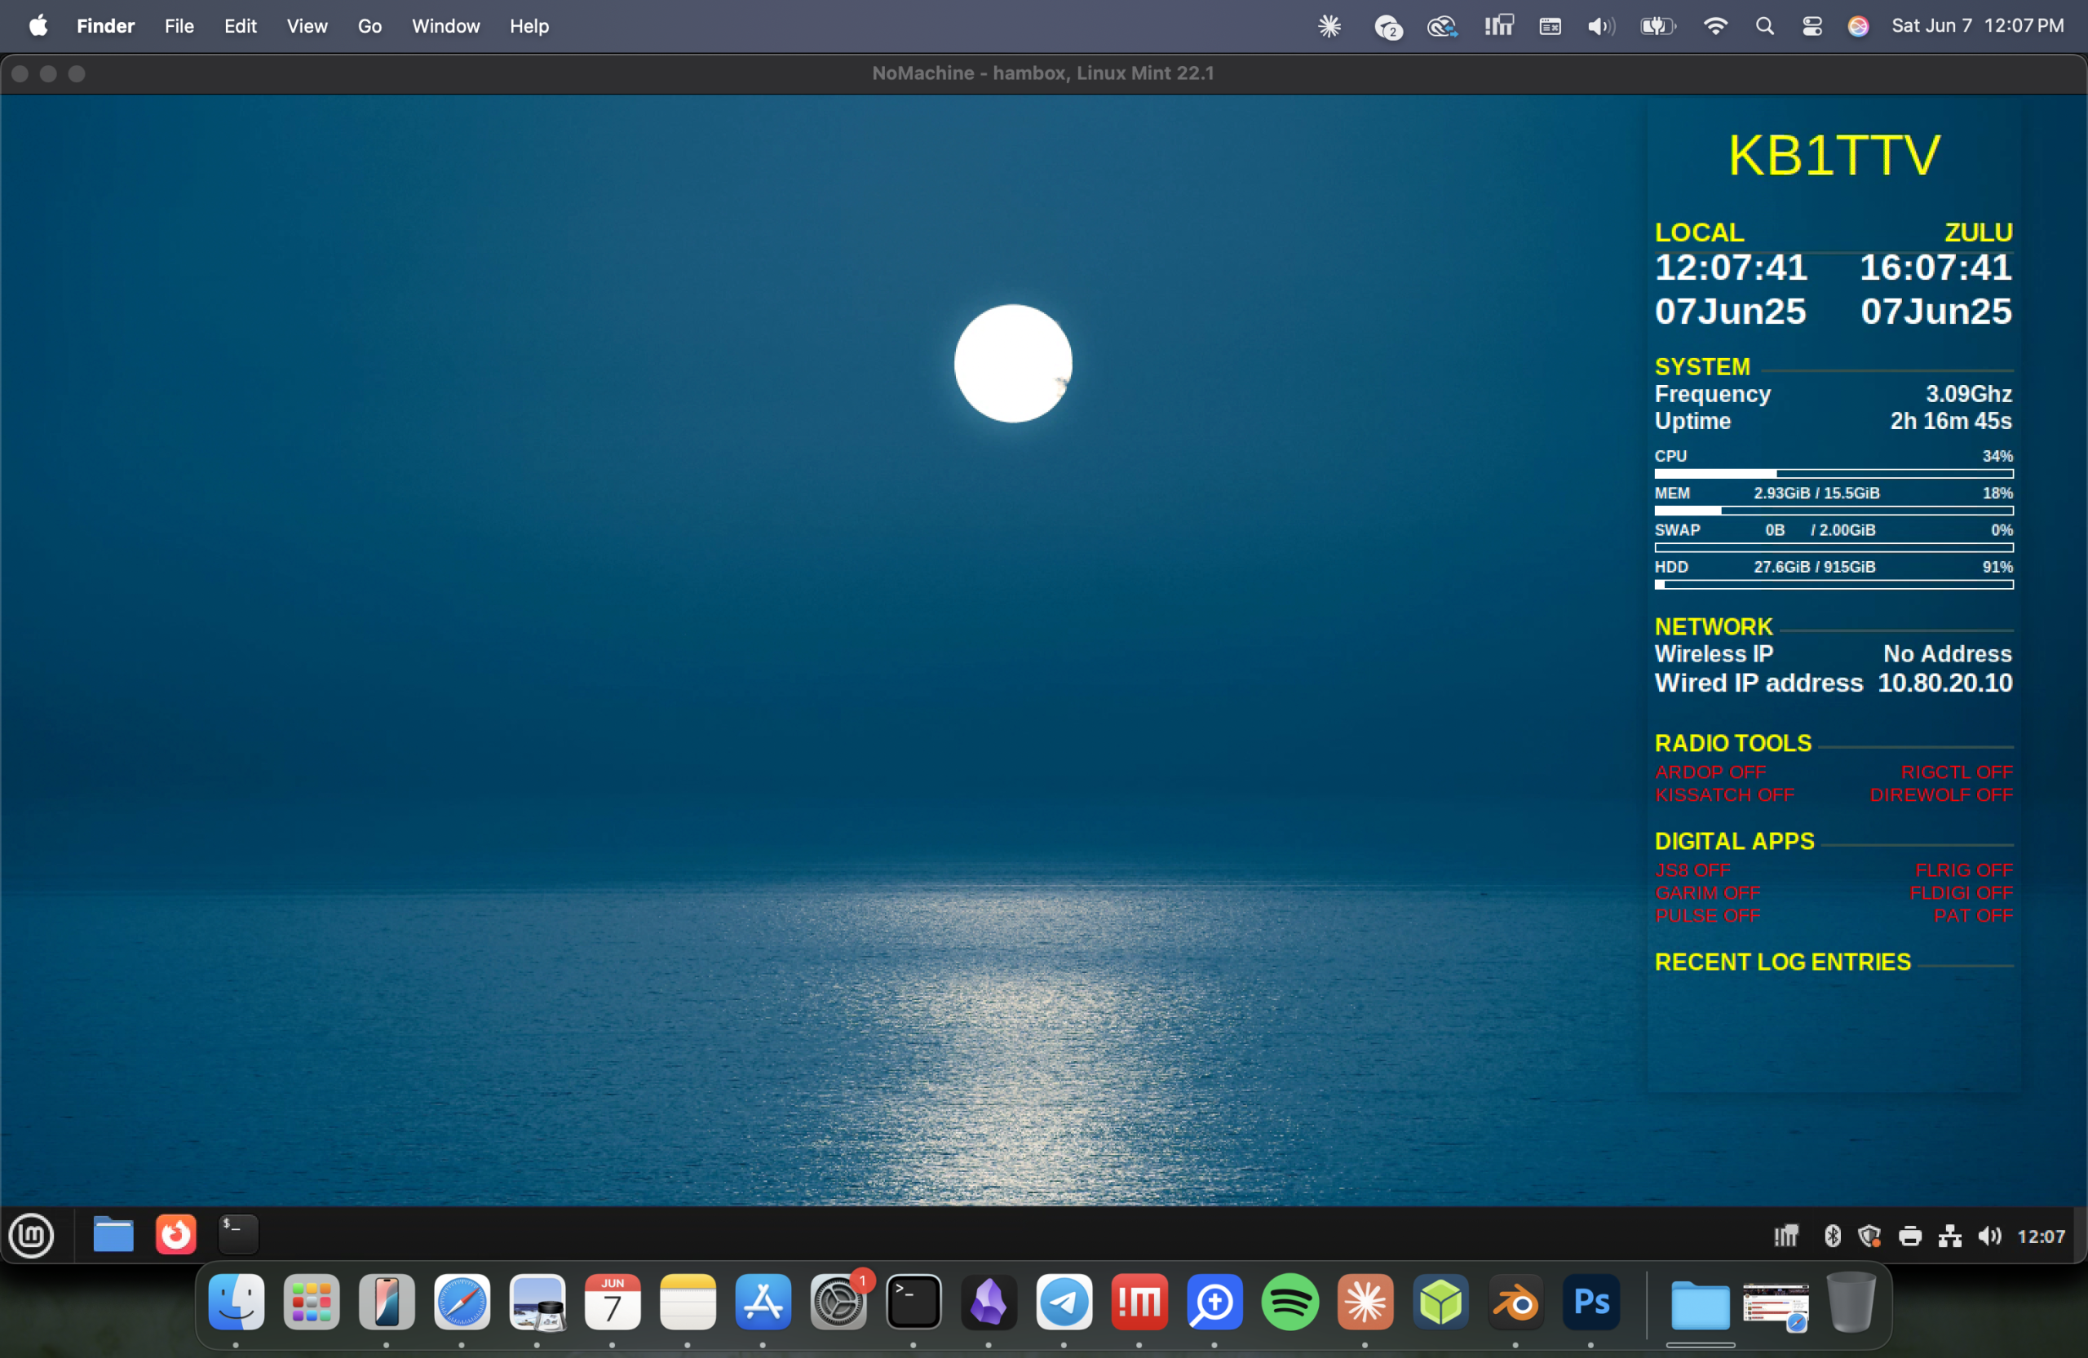Open the green cube app in Dock
The image size is (2088, 1358).
coord(1440,1303)
